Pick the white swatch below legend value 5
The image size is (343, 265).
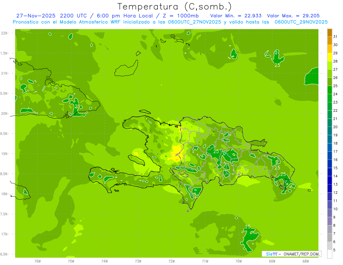[330, 254]
